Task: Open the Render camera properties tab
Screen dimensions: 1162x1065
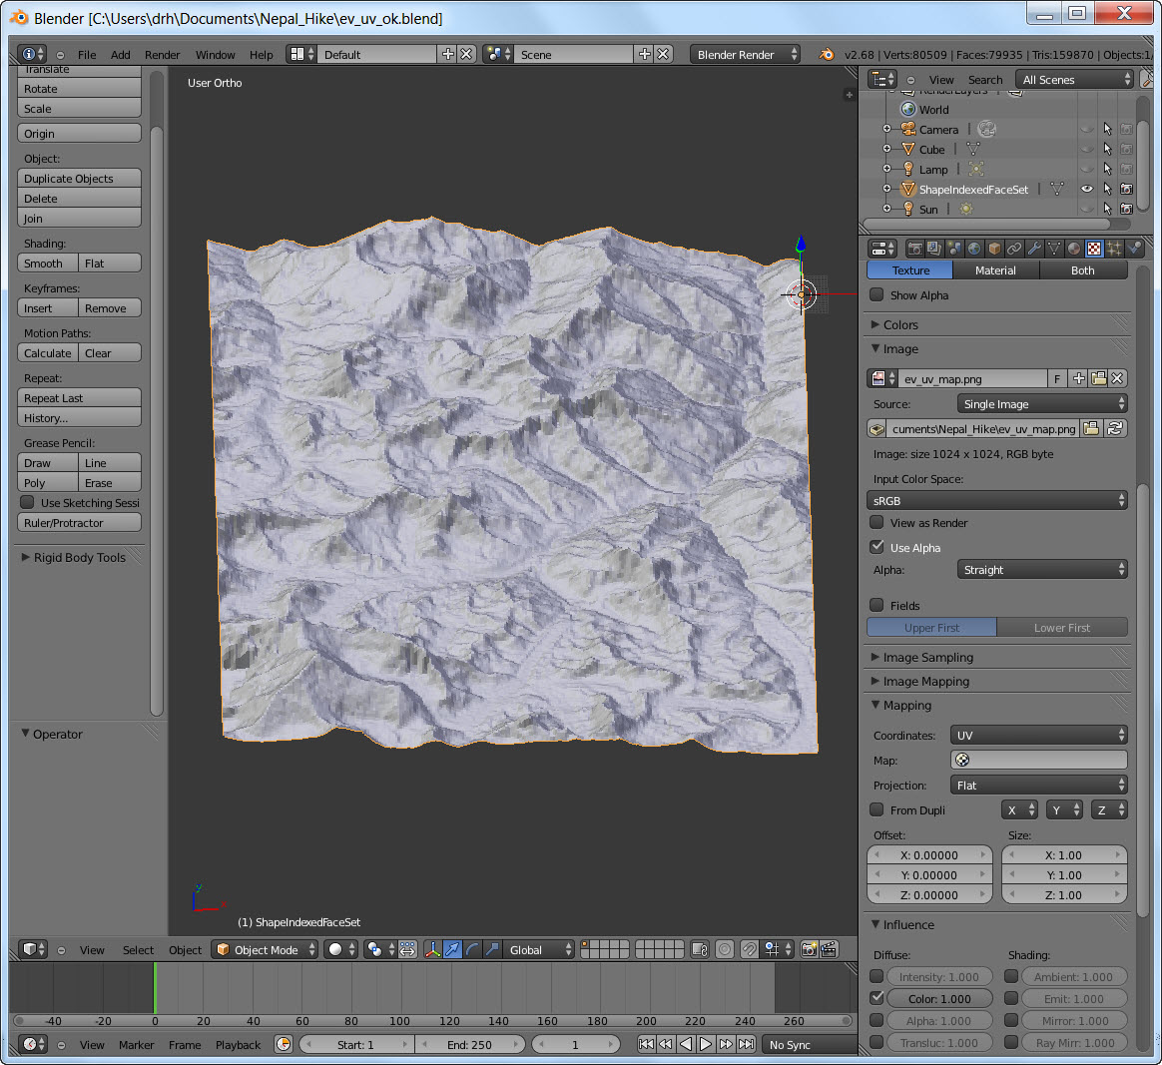Action: click(x=914, y=249)
